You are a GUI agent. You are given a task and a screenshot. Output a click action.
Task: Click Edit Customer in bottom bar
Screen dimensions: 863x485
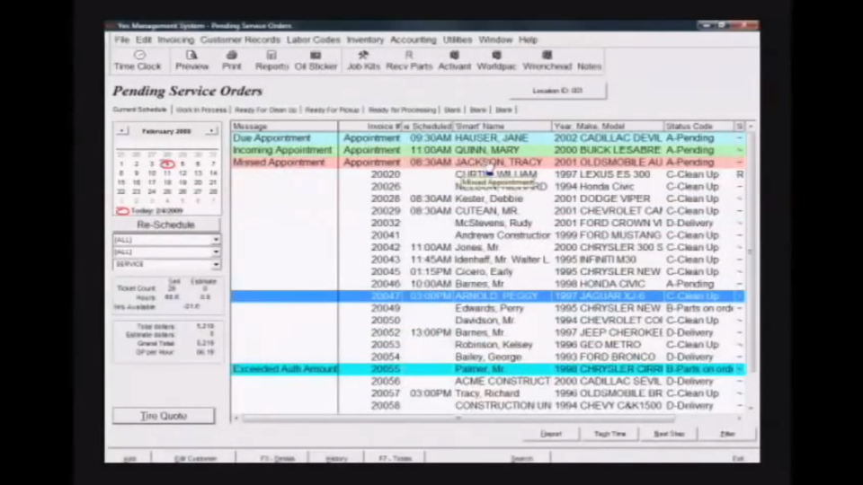[x=195, y=458]
